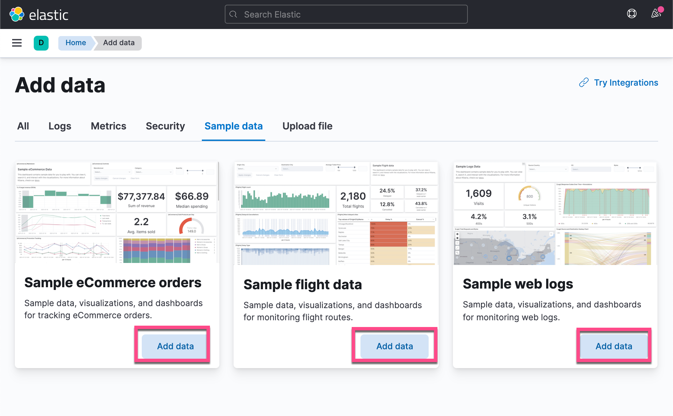673x416 pixels.
Task: Open the hamburger navigation menu
Action: (x=17, y=43)
